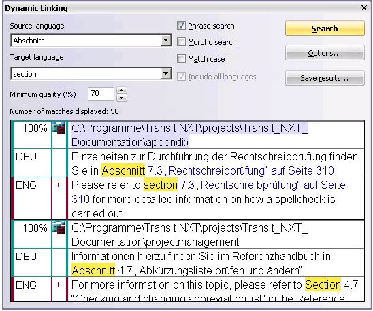This screenshot has width=373, height=311.
Task: Increase minimum quality with up arrow
Action: click(122, 90)
